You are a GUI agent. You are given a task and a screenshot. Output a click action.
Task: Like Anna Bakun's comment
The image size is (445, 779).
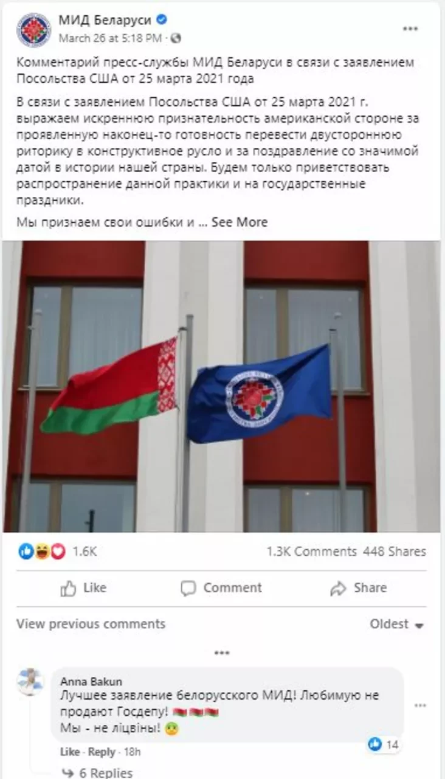[x=69, y=752]
